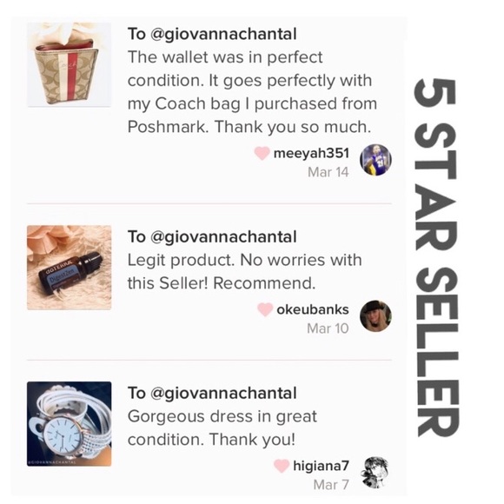Screen dimensions: 504x504
Task: Open the doTERRA DigestZen oil thumbnail
Action: click(x=70, y=268)
